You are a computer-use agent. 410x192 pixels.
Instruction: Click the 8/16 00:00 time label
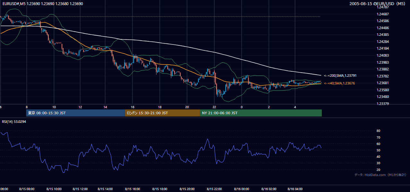click(242, 189)
